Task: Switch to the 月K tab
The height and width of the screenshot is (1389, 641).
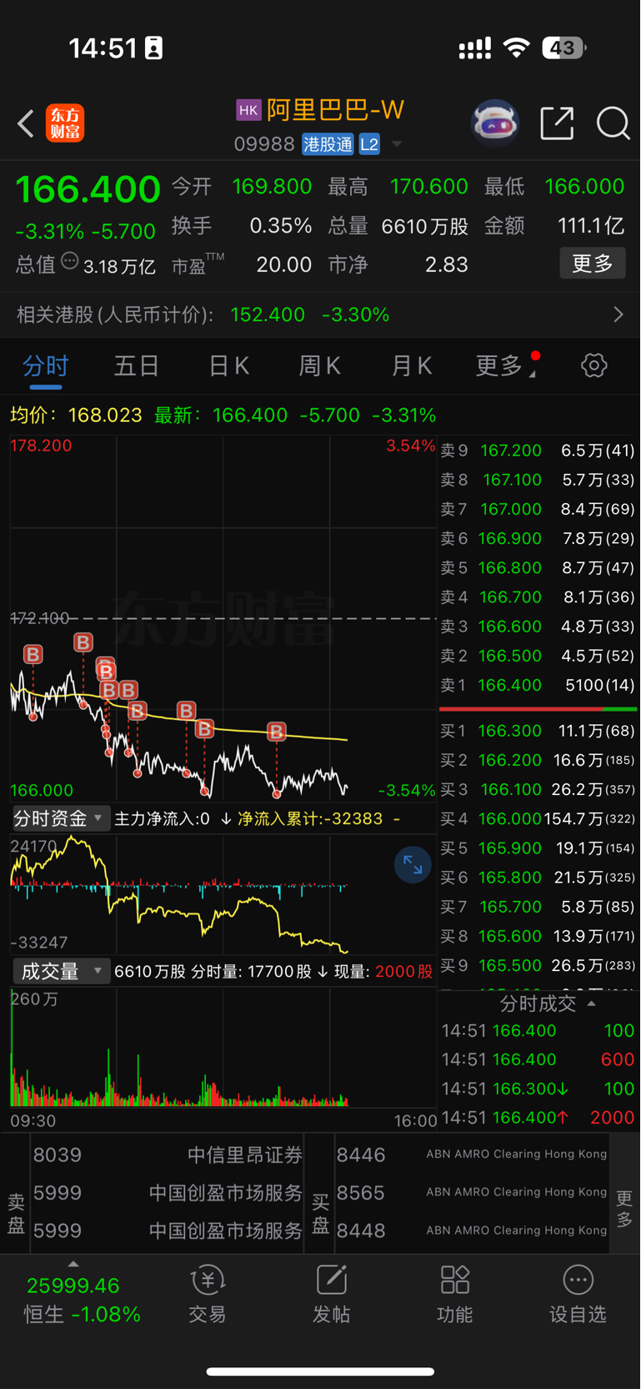Action: tap(411, 365)
